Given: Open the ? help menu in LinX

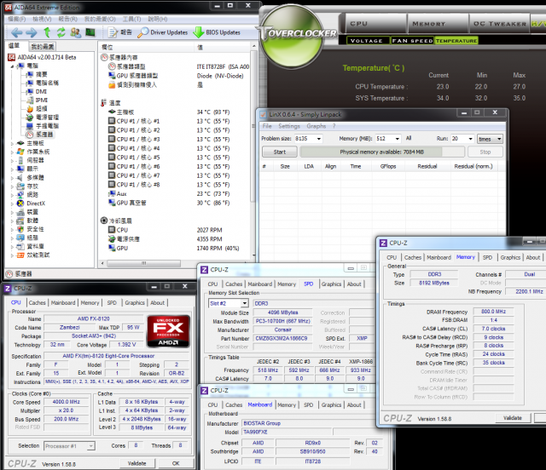Looking at the screenshot, I should [334, 126].
